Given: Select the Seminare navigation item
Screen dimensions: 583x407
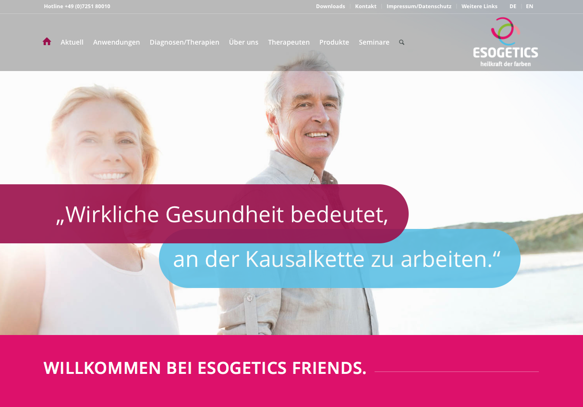Looking at the screenshot, I should tap(374, 42).
